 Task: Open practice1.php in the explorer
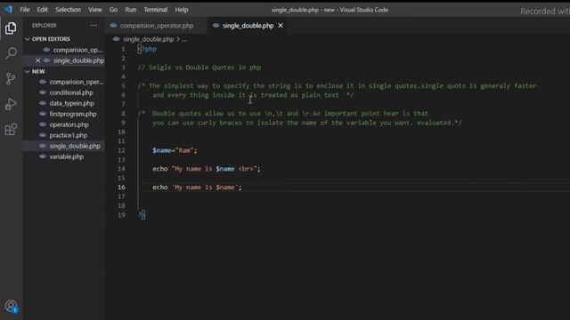click(69, 135)
